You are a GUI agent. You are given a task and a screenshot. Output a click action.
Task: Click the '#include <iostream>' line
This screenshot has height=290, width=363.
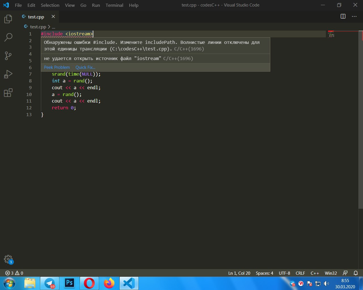point(67,34)
